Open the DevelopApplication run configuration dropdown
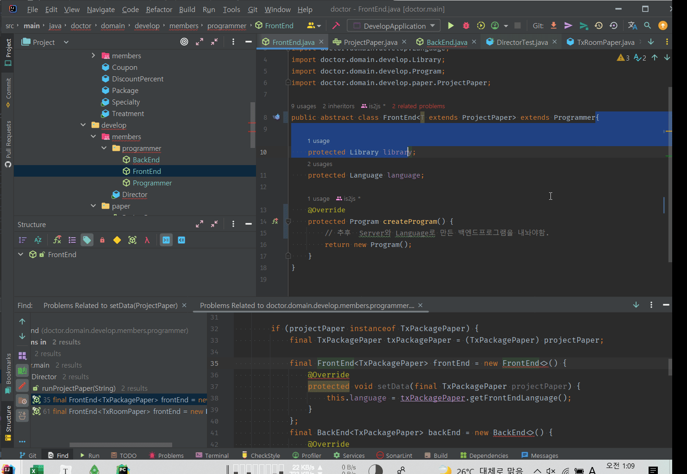The image size is (687, 474). click(x=394, y=26)
